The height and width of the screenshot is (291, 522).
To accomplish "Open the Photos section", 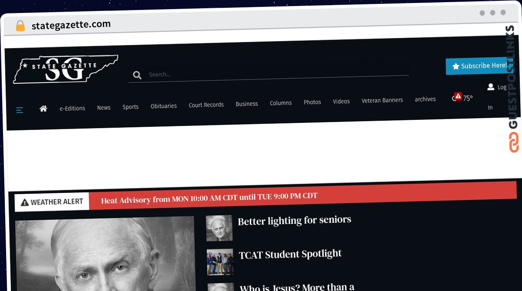I will (x=312, y=102).
